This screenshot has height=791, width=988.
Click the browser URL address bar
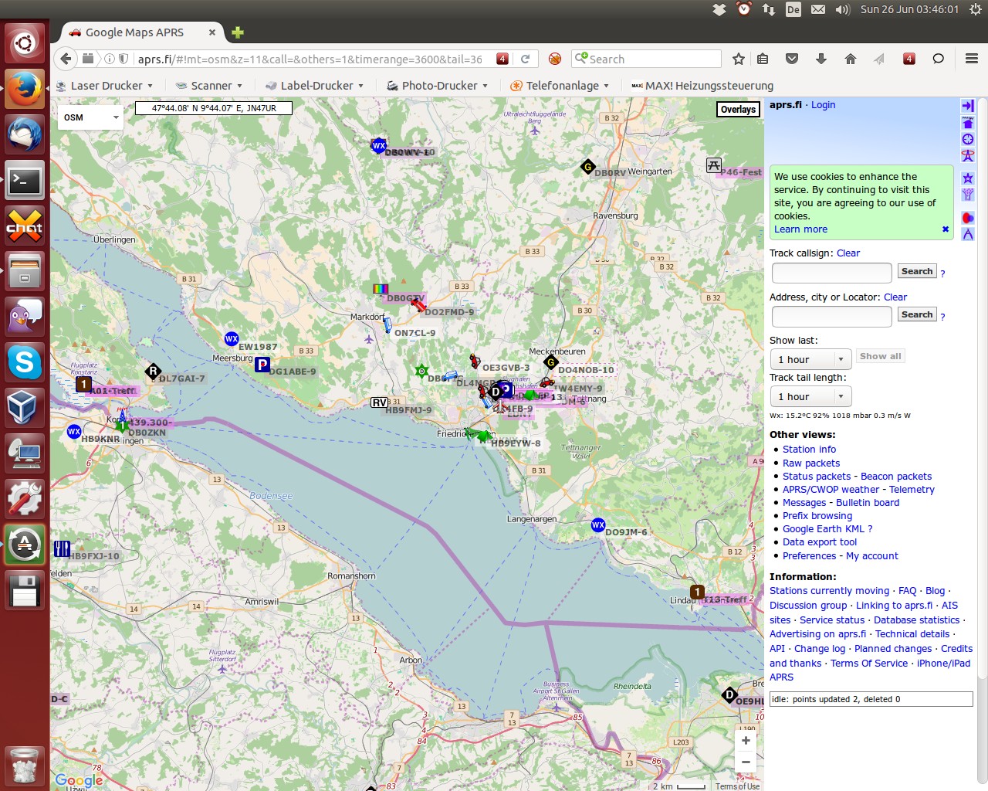[309, 59]
